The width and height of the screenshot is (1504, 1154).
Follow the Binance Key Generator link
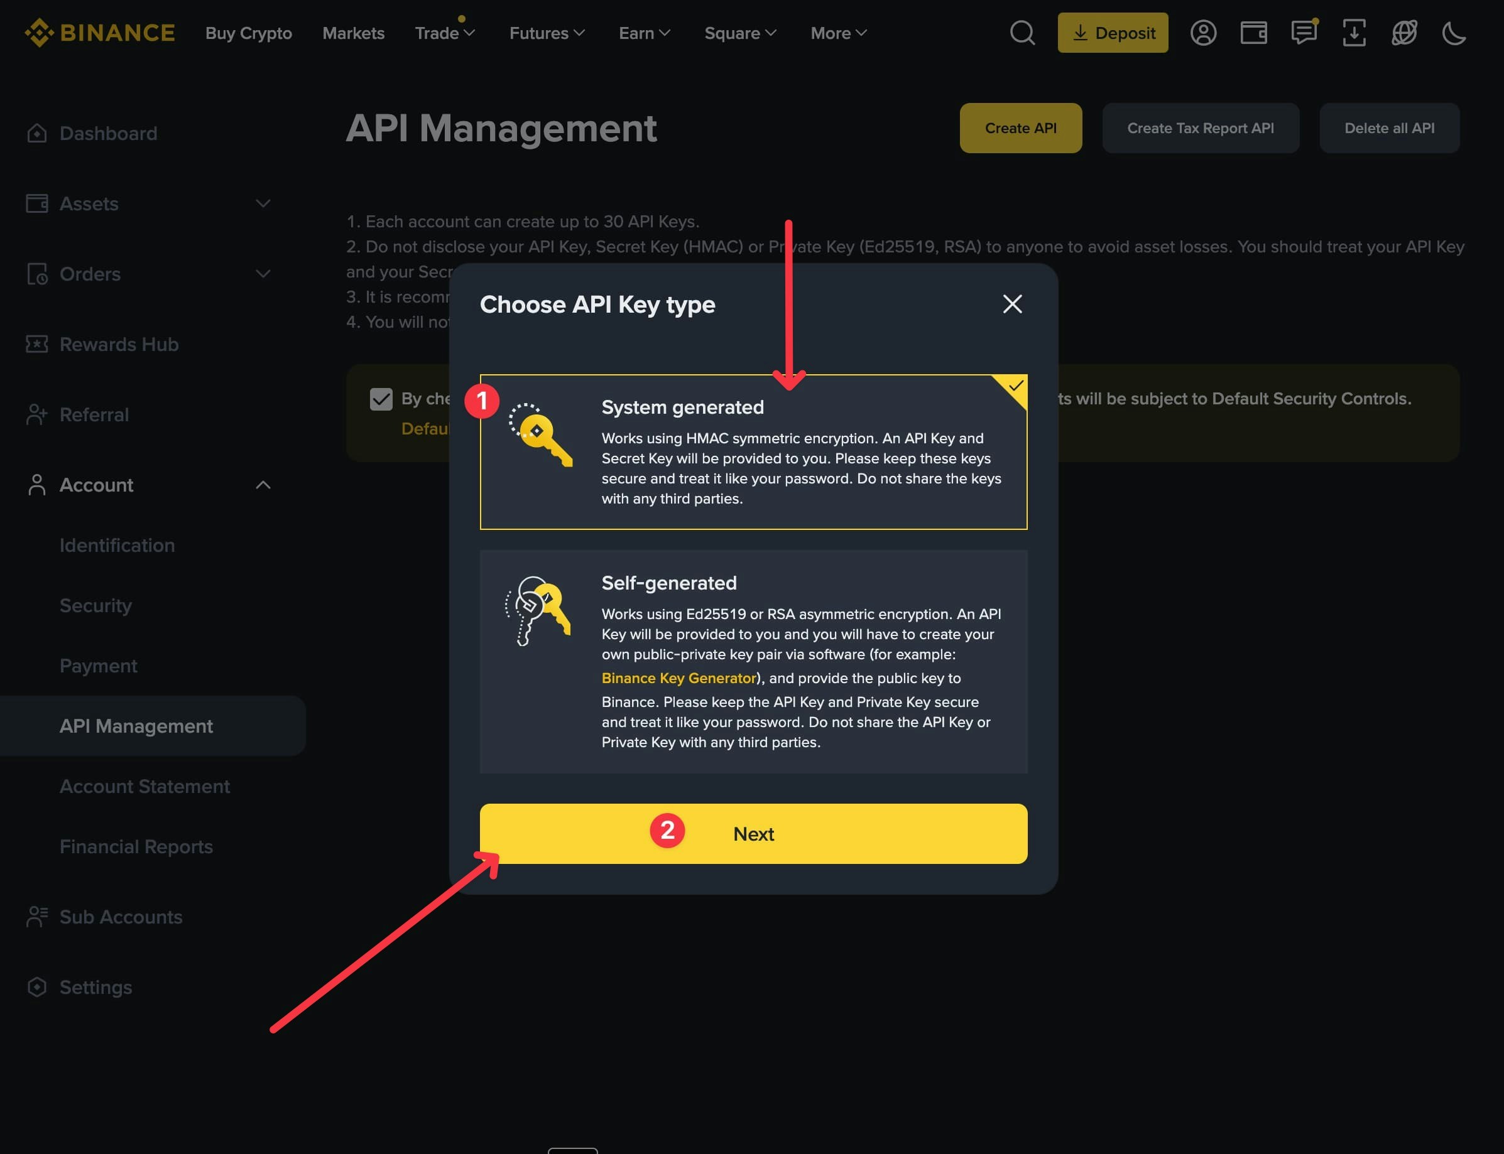[678, 678]
